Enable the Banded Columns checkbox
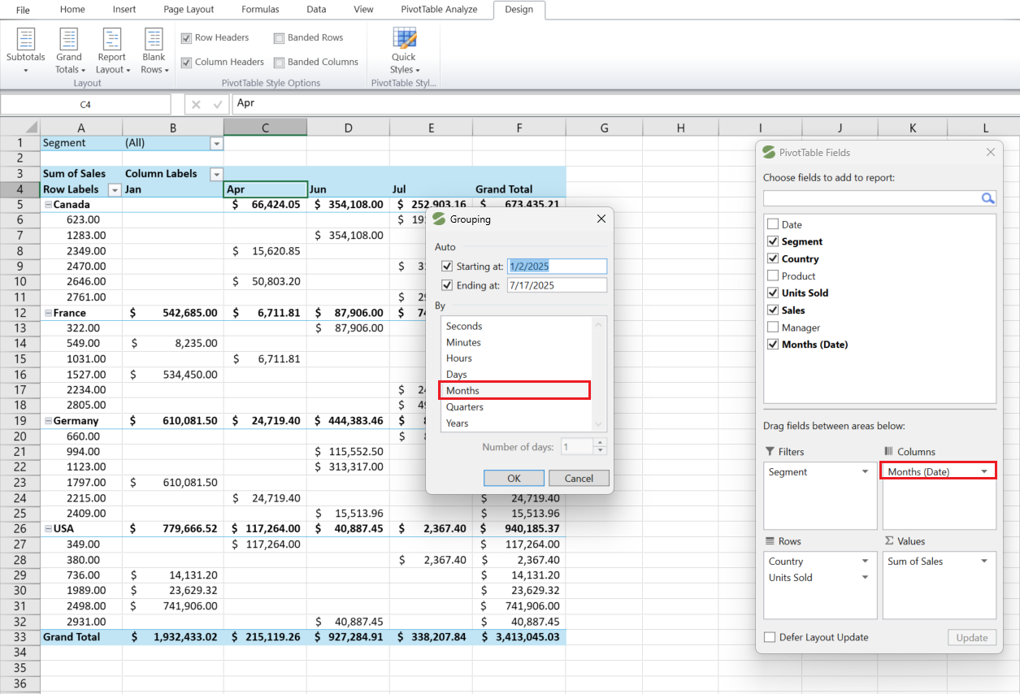 [x=280, y=63]
